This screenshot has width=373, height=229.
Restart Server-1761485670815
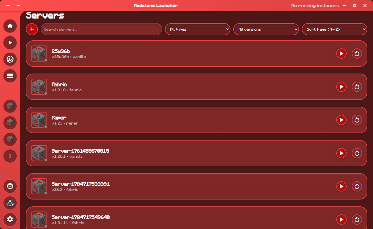357,153
